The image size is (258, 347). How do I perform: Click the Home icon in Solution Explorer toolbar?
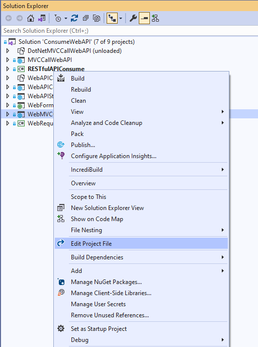point(31,18)
